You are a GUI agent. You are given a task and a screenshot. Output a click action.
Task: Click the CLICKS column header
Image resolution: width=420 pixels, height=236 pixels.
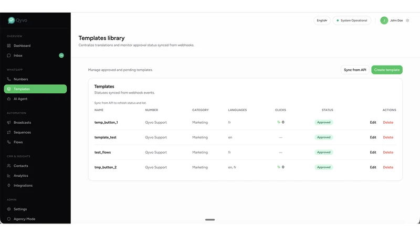(280, 110)
